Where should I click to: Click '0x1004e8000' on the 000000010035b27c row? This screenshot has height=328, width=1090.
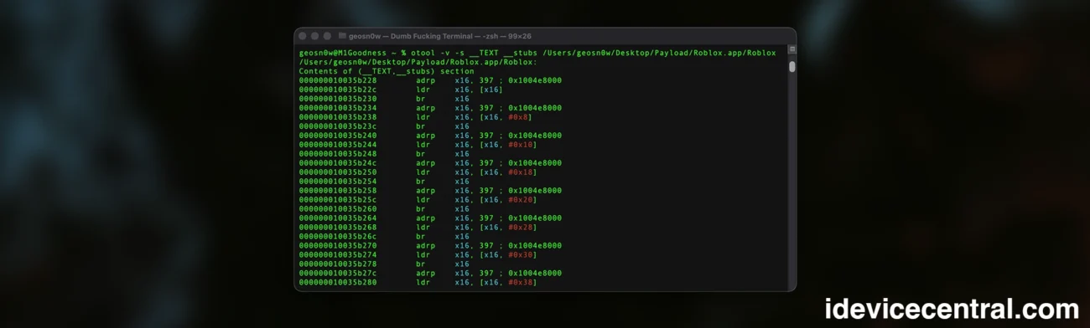point(535,274)
